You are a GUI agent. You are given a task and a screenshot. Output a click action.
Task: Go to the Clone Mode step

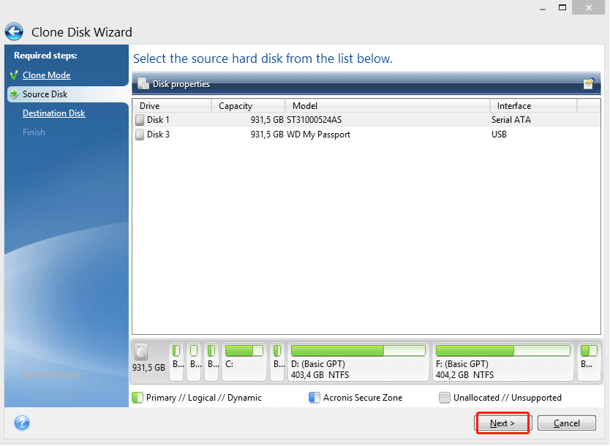click(x=46, y=75)
